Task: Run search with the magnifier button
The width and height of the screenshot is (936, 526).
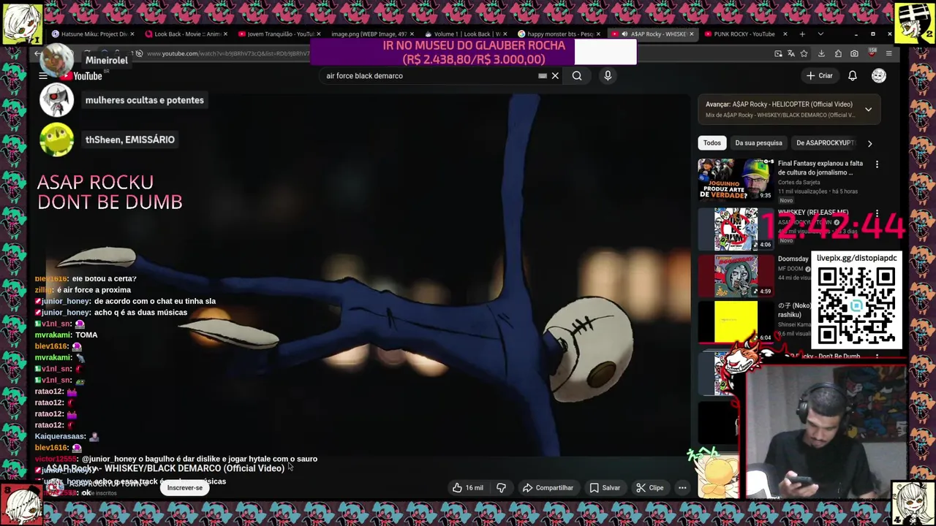Action: click(x=577, y=76)
